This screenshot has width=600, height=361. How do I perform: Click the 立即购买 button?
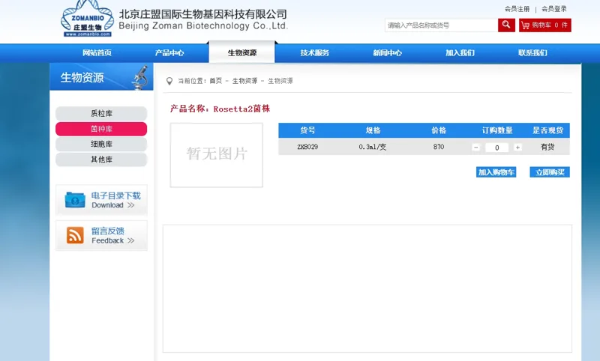click(x=550, y=172)
